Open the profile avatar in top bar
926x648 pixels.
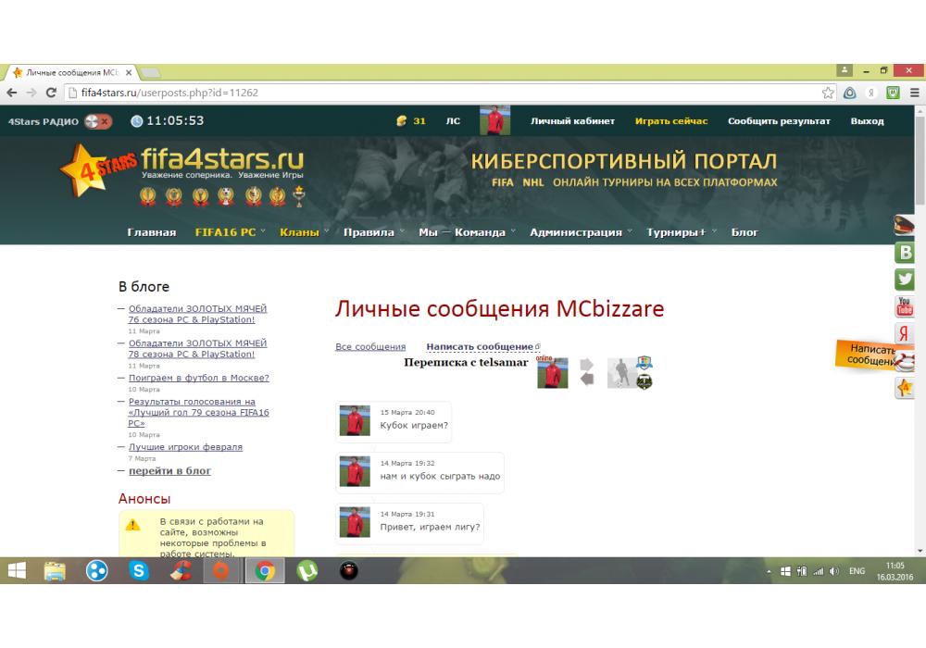[x=494, y=121]
